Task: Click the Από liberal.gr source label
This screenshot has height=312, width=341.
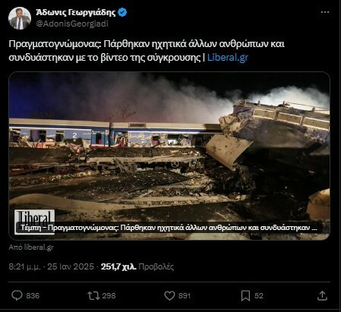Action: [31, 247]
